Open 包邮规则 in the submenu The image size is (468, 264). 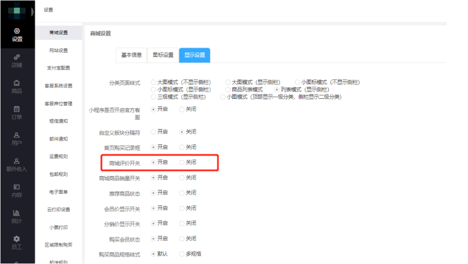[x=58, y=174]
